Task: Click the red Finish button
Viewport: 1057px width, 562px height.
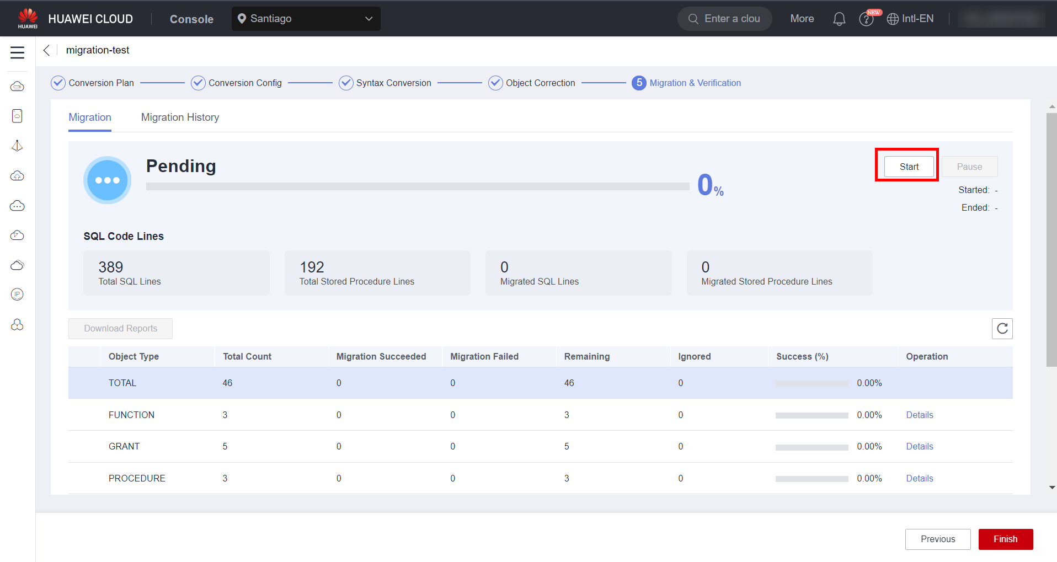Action: coord(1005,539)
